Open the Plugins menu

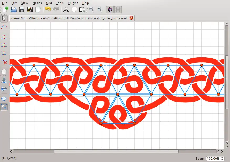coord(73,3)
